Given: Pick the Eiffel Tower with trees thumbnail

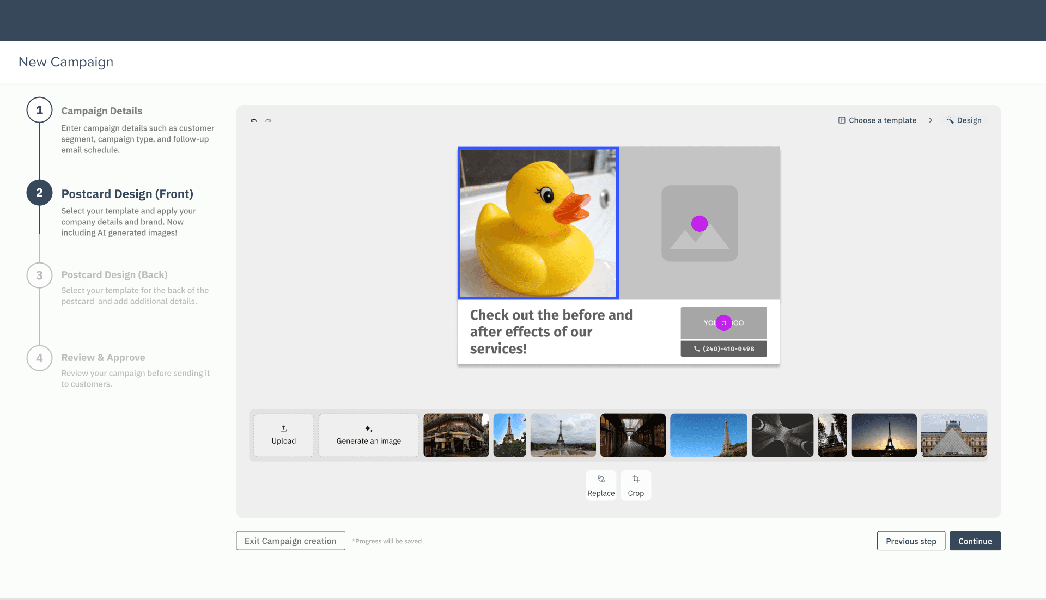Looking at the screenshot, I should [x=510, y=435].
